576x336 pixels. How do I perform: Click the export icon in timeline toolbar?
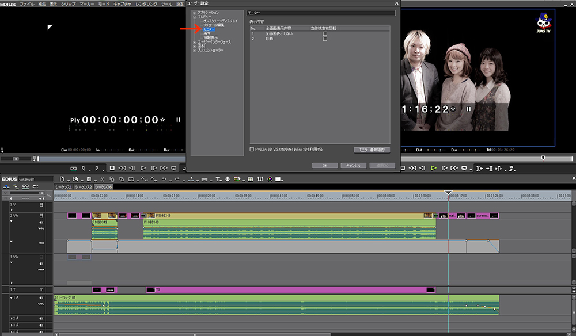[237, 179]
